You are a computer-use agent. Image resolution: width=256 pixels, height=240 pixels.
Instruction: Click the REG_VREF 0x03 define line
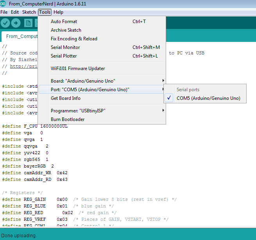(x=85, y=219)
